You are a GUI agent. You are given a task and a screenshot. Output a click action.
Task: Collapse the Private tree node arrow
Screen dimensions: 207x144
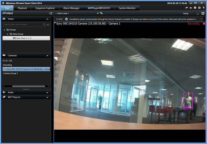click(x=4, y=30)
